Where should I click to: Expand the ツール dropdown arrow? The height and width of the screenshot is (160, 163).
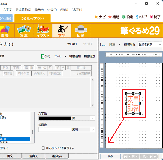(65, 57)
